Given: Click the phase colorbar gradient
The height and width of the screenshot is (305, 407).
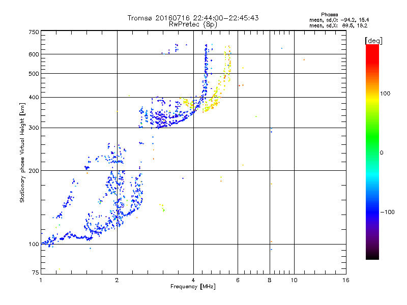Looking at the screenshot, I should click(372, 151).
